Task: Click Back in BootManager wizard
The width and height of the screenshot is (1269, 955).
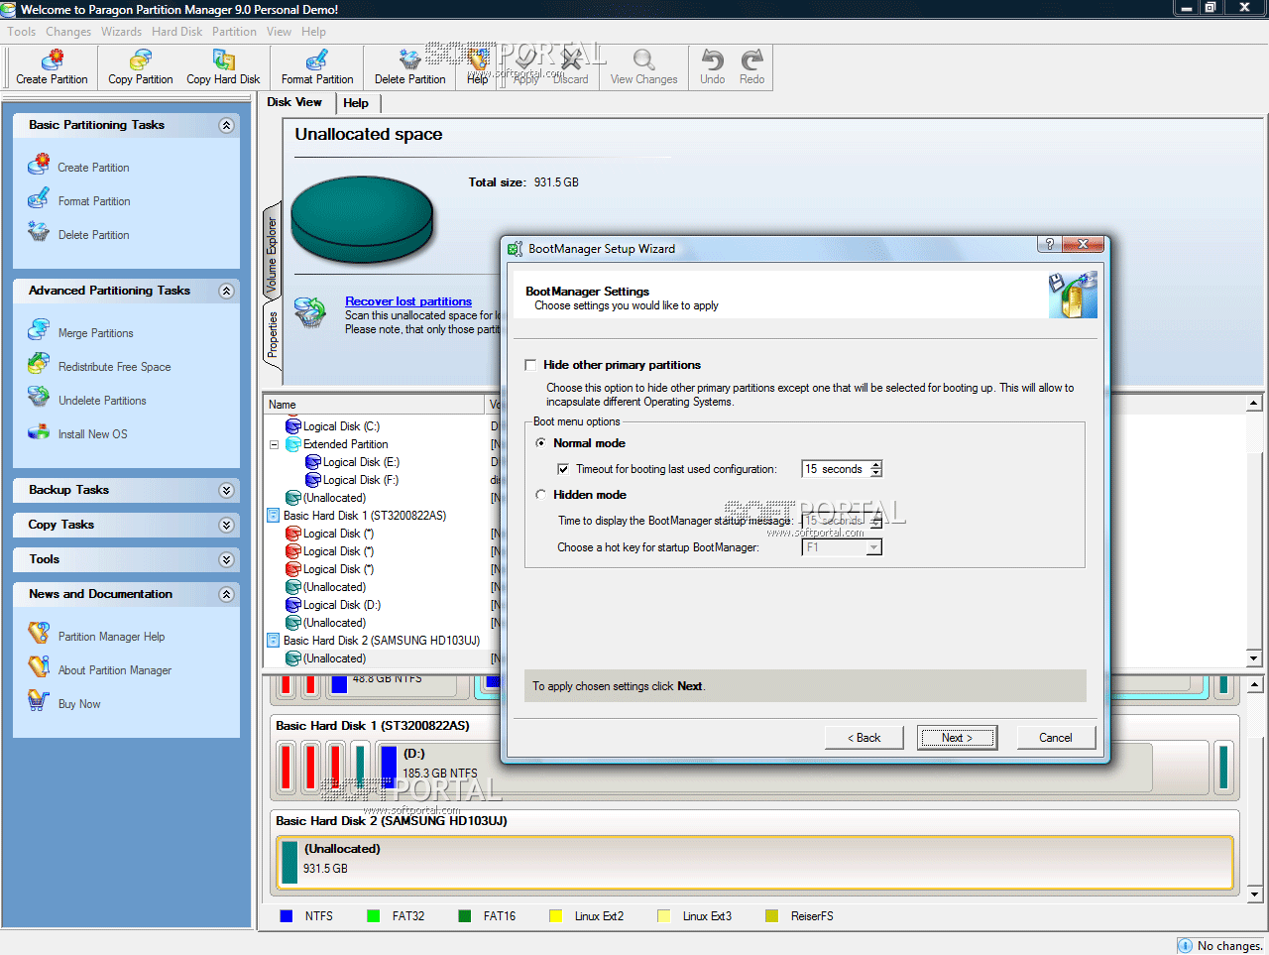Action: pyautogui.click(x=864, y=738)
